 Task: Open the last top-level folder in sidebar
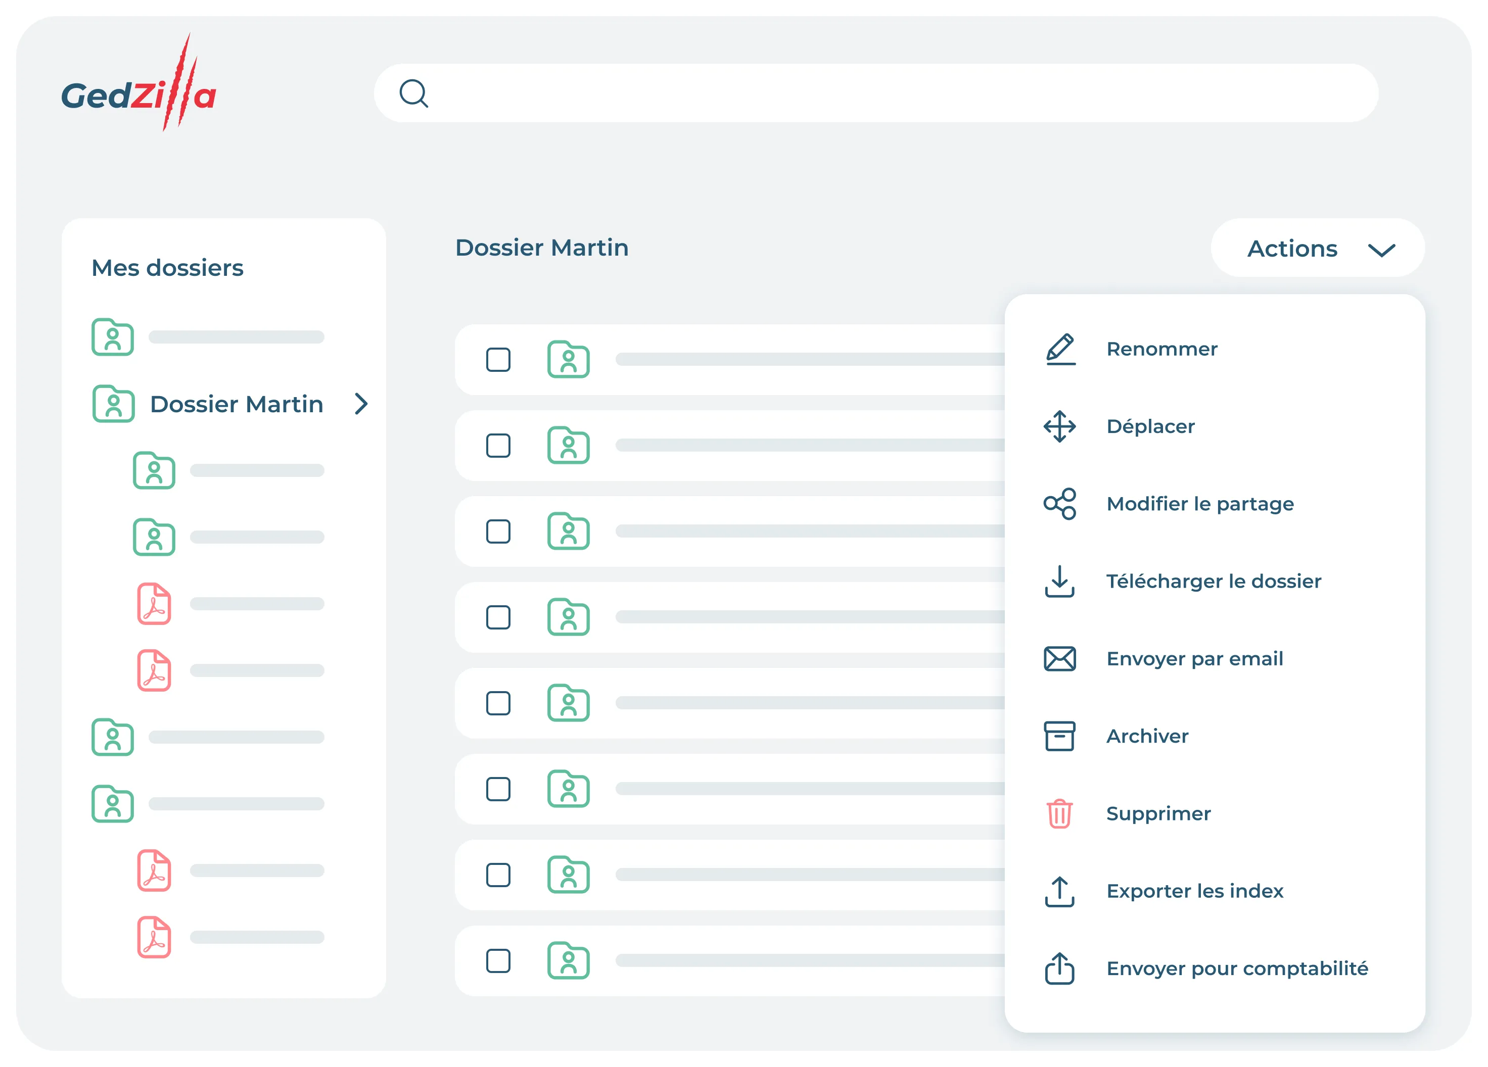[x=208, y=803]
